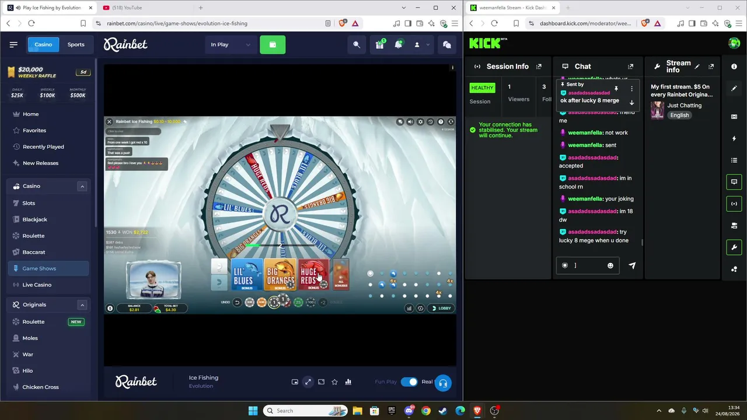This screenshot has height=420, width=747.
Task: Open the info icon in the Kick right sidebar
Action: pos(734,66)
